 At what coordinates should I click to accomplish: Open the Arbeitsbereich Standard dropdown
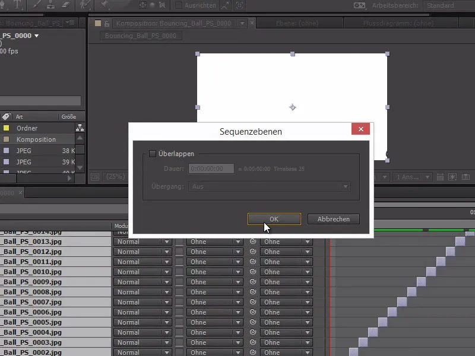449,5
